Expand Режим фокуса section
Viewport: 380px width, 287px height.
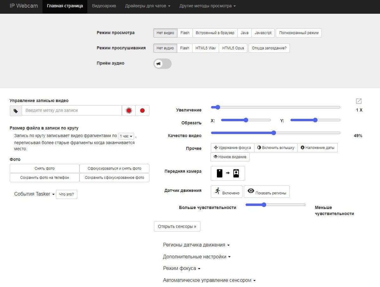click(x=182, y=269)
